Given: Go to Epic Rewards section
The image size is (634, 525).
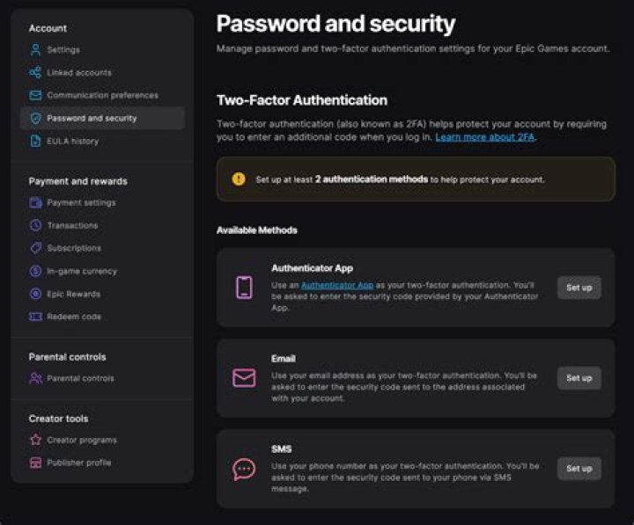Looking at the screenshot, I should [73, 295].
